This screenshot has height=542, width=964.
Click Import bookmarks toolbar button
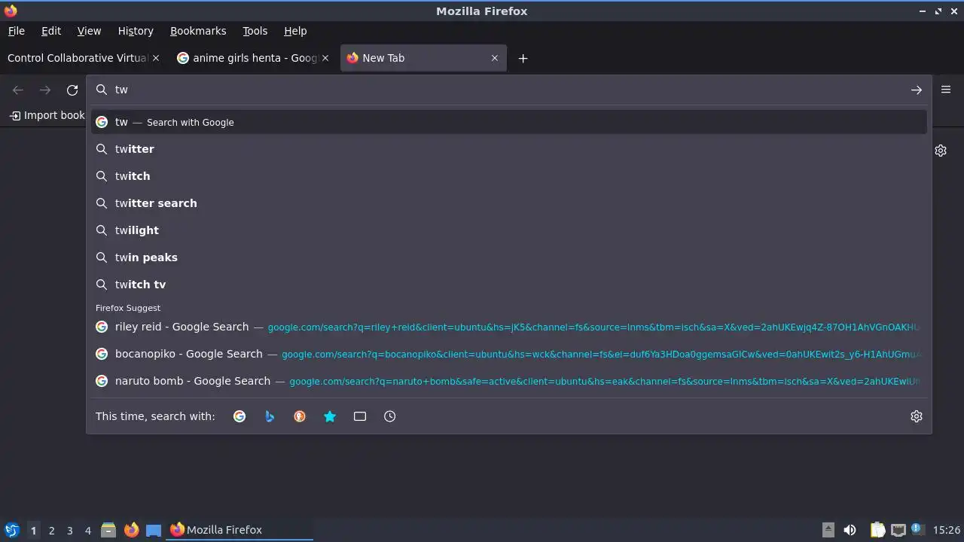point(47,115)
